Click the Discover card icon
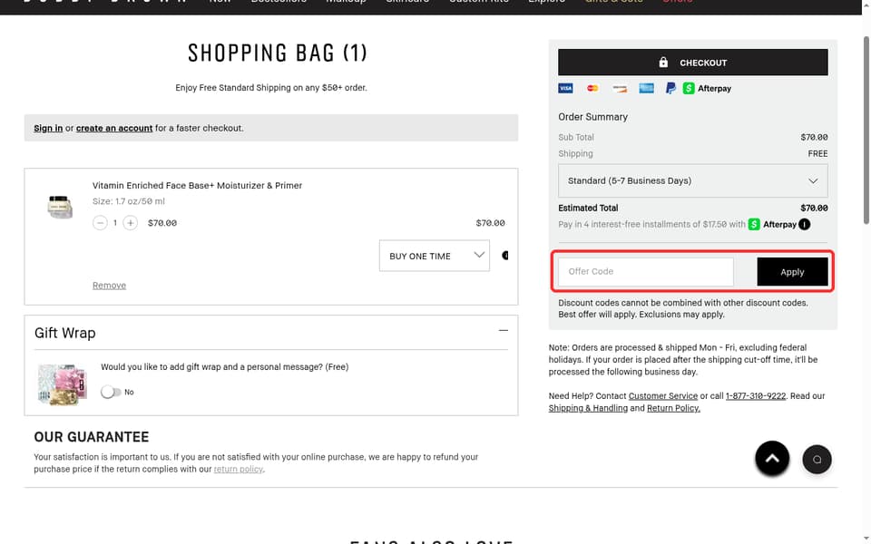 pos(620,88)
